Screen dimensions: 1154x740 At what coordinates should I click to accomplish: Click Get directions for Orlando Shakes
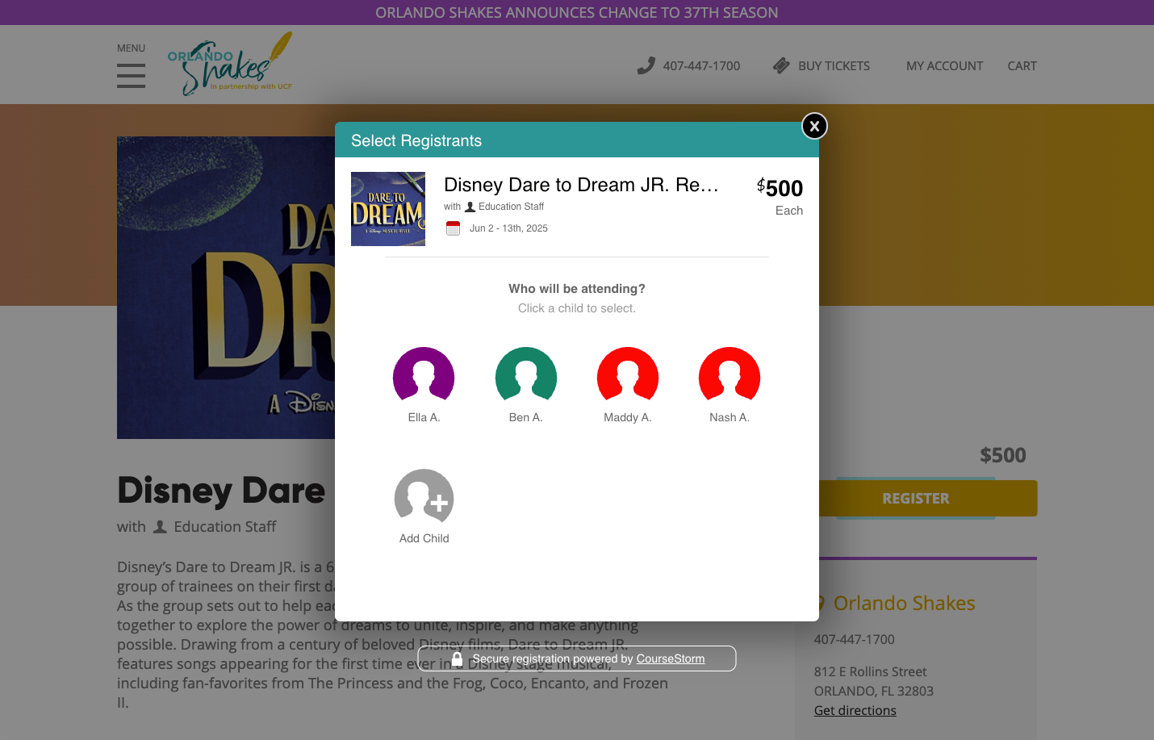pos(855,710)
